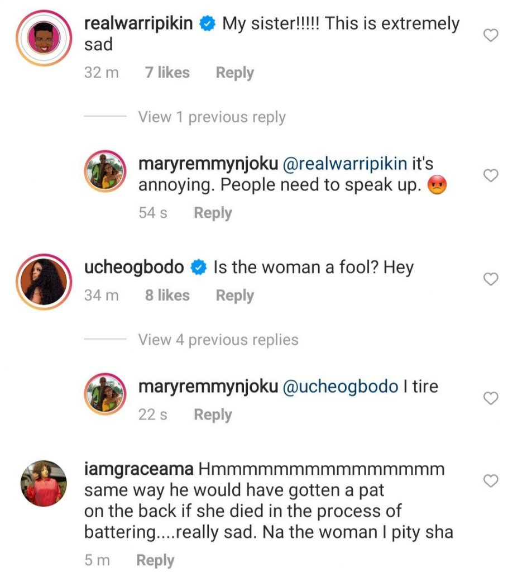
Task: Reply to iamgraceama's comment
Action: (155, 560)
